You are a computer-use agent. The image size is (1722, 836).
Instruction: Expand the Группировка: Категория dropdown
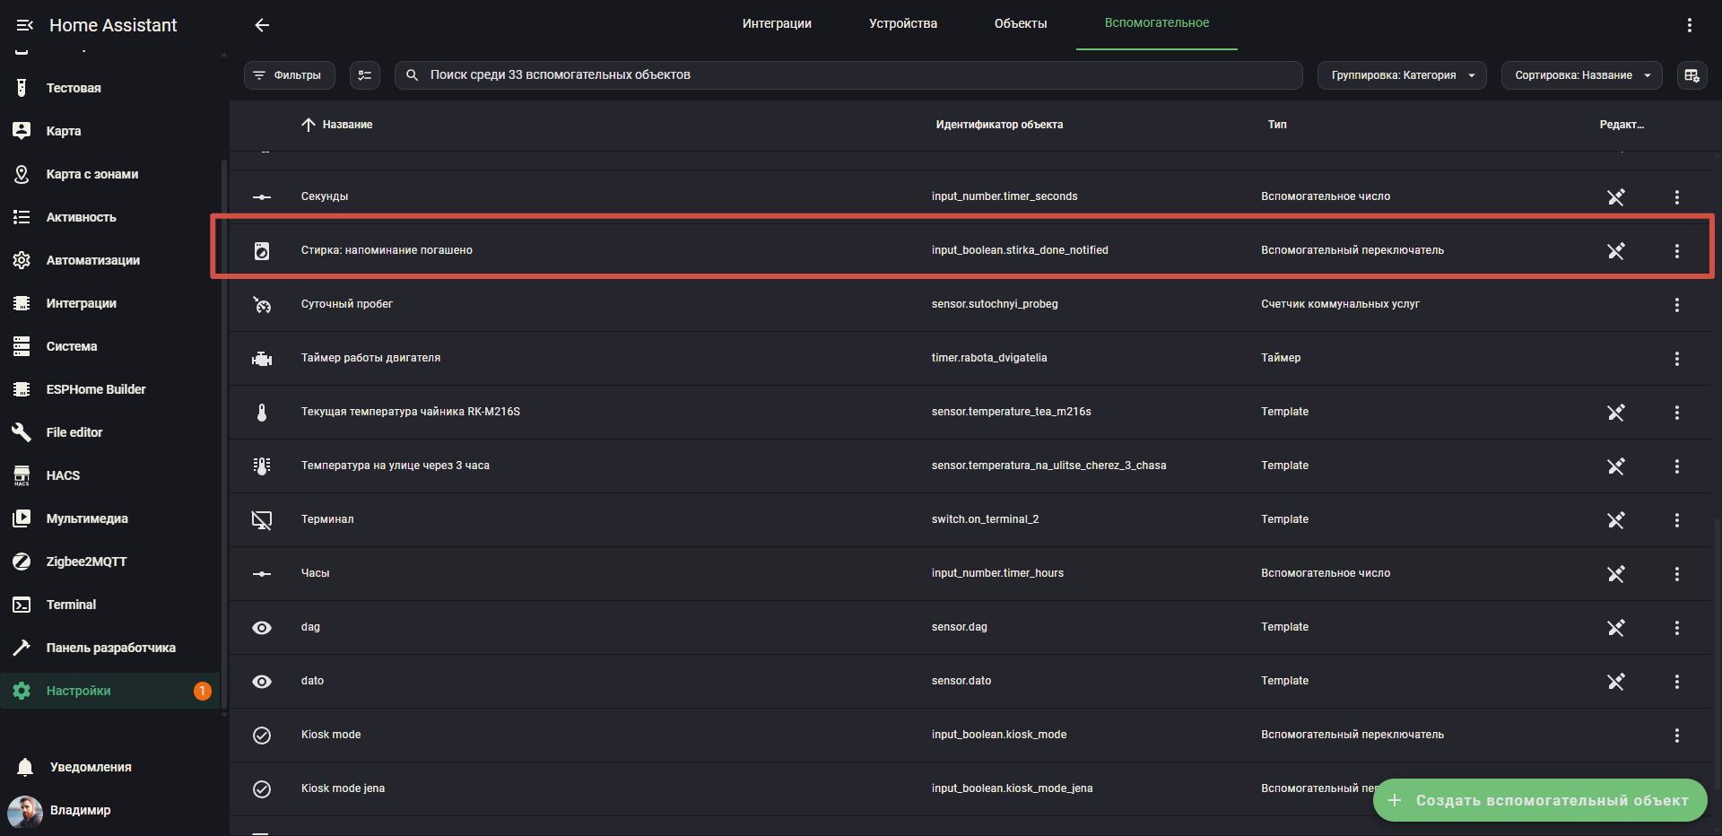1401,75
